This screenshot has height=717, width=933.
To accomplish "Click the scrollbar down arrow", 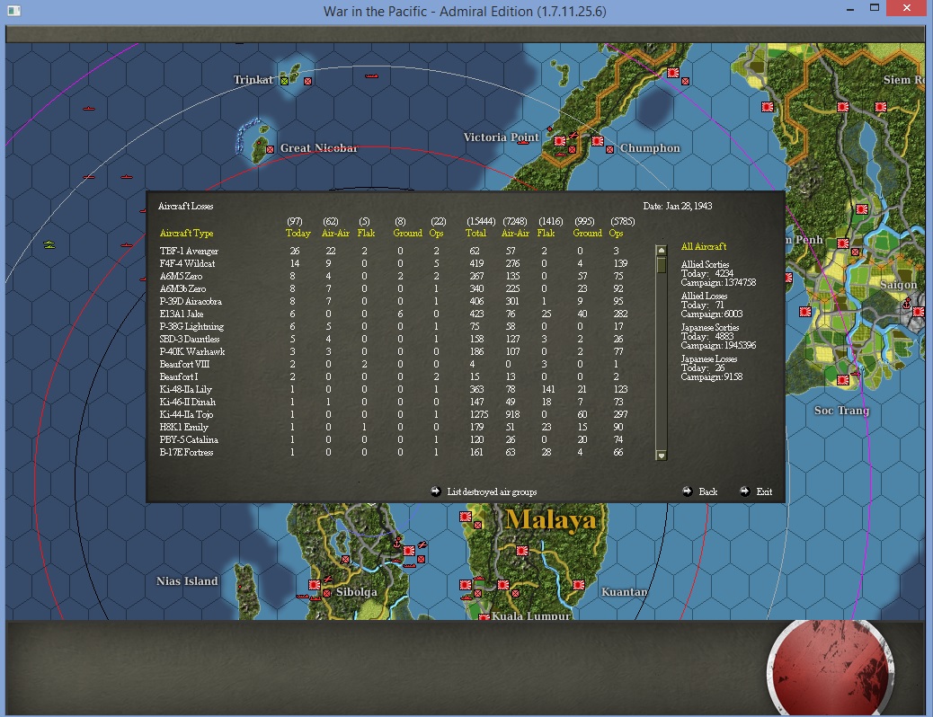I will (661, 456).
